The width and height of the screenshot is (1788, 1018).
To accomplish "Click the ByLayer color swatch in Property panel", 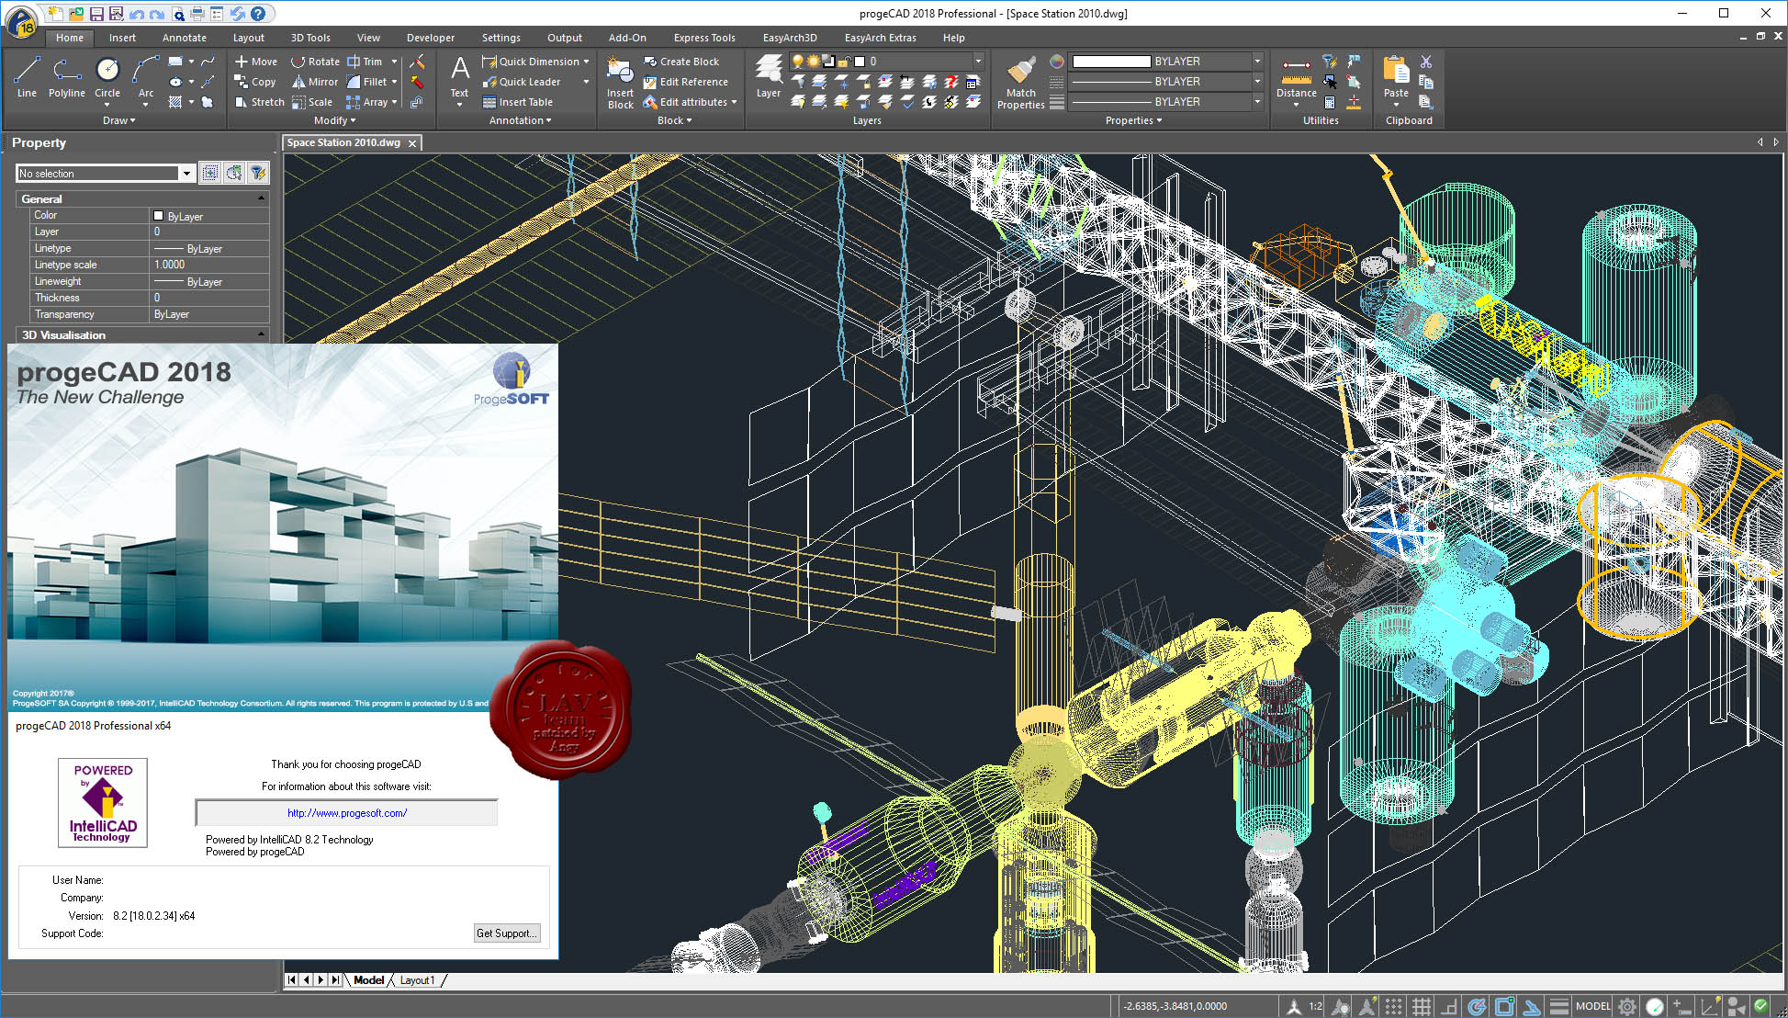I will point(158,216).
